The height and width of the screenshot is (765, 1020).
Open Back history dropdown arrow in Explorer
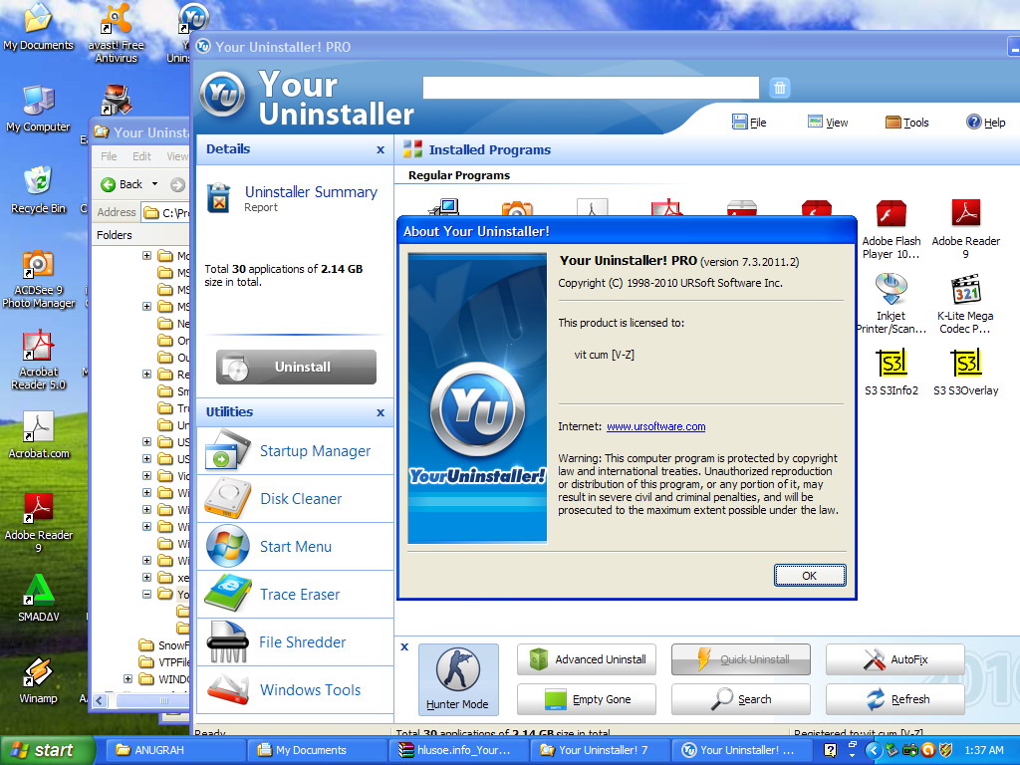pyautogui.click(x=154, y=184)
